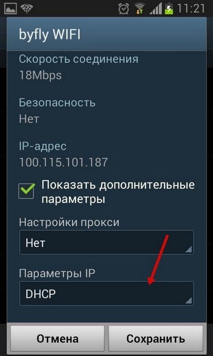
Task: Click the 'Сохранить' save button
Action: [x=156, y=338]
